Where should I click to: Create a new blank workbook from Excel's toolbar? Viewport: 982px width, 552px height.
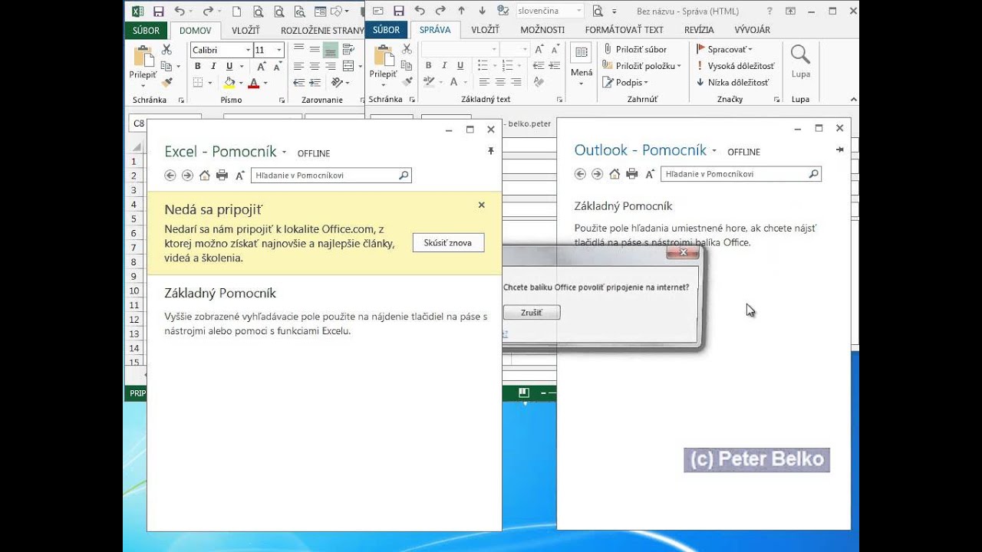click(x=237, y=11)
